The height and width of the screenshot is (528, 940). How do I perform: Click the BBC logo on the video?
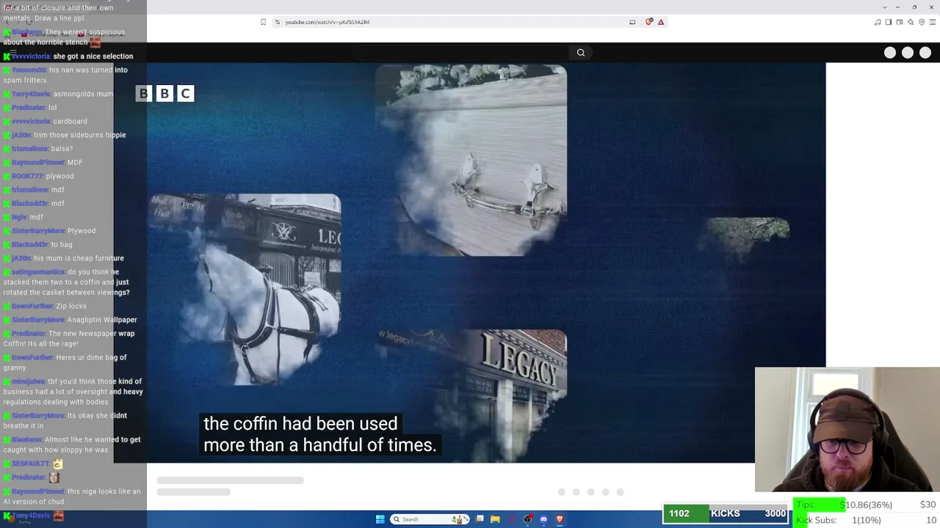(x=164, y=93)
